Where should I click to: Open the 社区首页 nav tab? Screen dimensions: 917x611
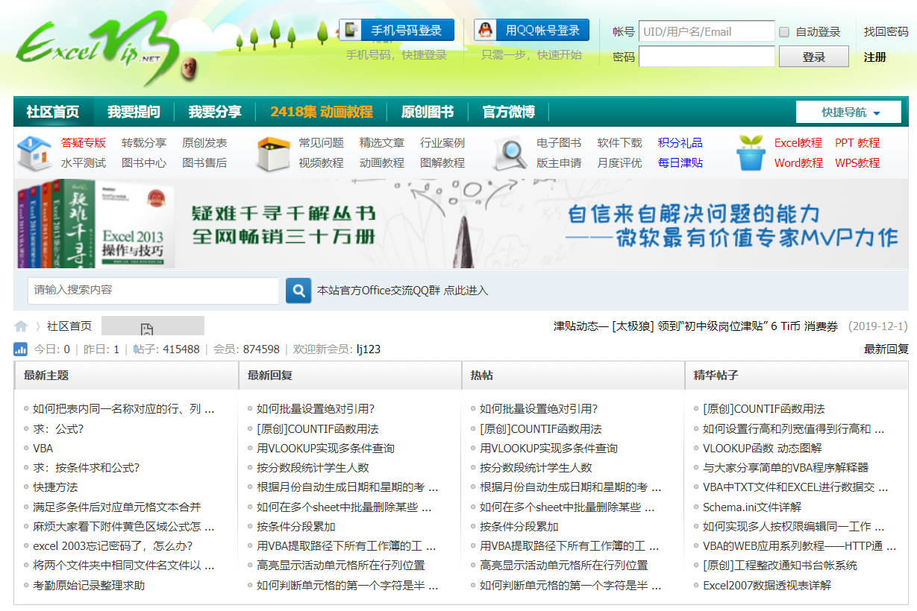[53, 112]
